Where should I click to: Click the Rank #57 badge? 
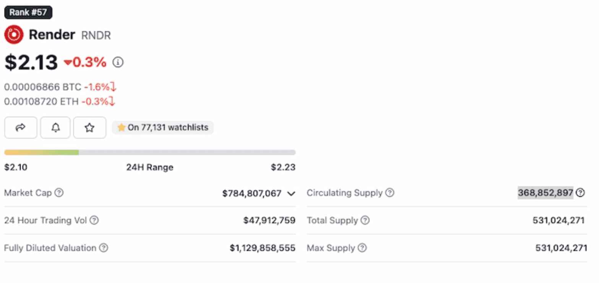point(28,12)
